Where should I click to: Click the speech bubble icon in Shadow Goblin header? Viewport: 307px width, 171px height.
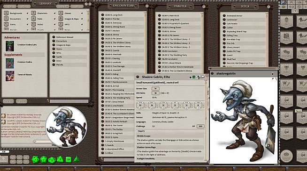click(203, 77)
